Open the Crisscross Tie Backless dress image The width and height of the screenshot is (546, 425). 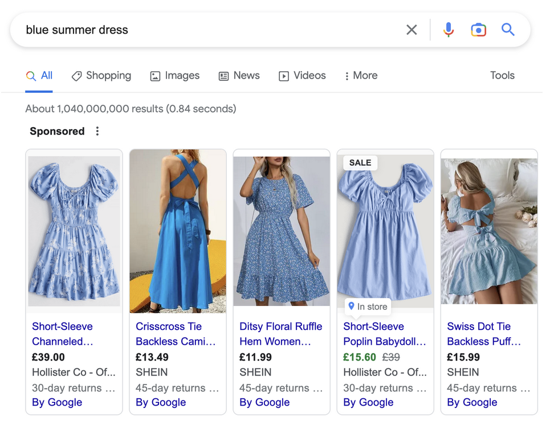pos(178,231)
